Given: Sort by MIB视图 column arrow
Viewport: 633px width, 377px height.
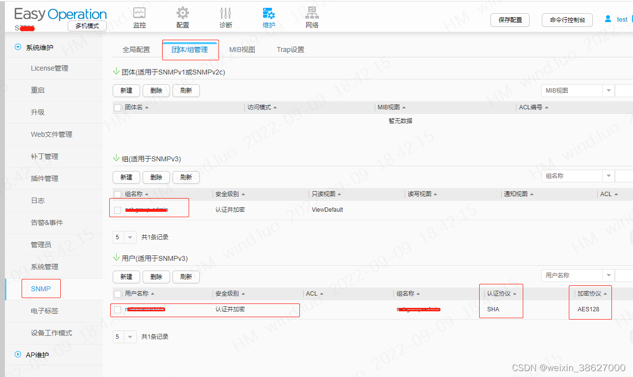Looking at the screenshot, I should [x=404, y=107].
